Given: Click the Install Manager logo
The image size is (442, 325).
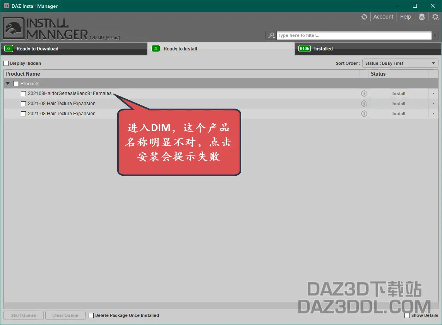Looking at the screenshot, I should tap(46, 28).
